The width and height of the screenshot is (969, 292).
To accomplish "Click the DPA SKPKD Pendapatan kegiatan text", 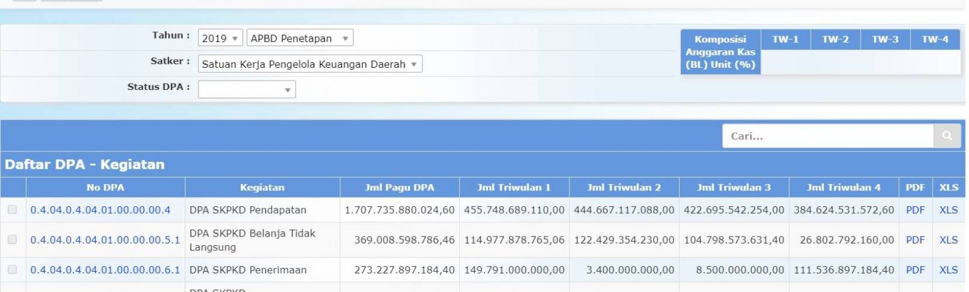I will click(x=248, y=210).
